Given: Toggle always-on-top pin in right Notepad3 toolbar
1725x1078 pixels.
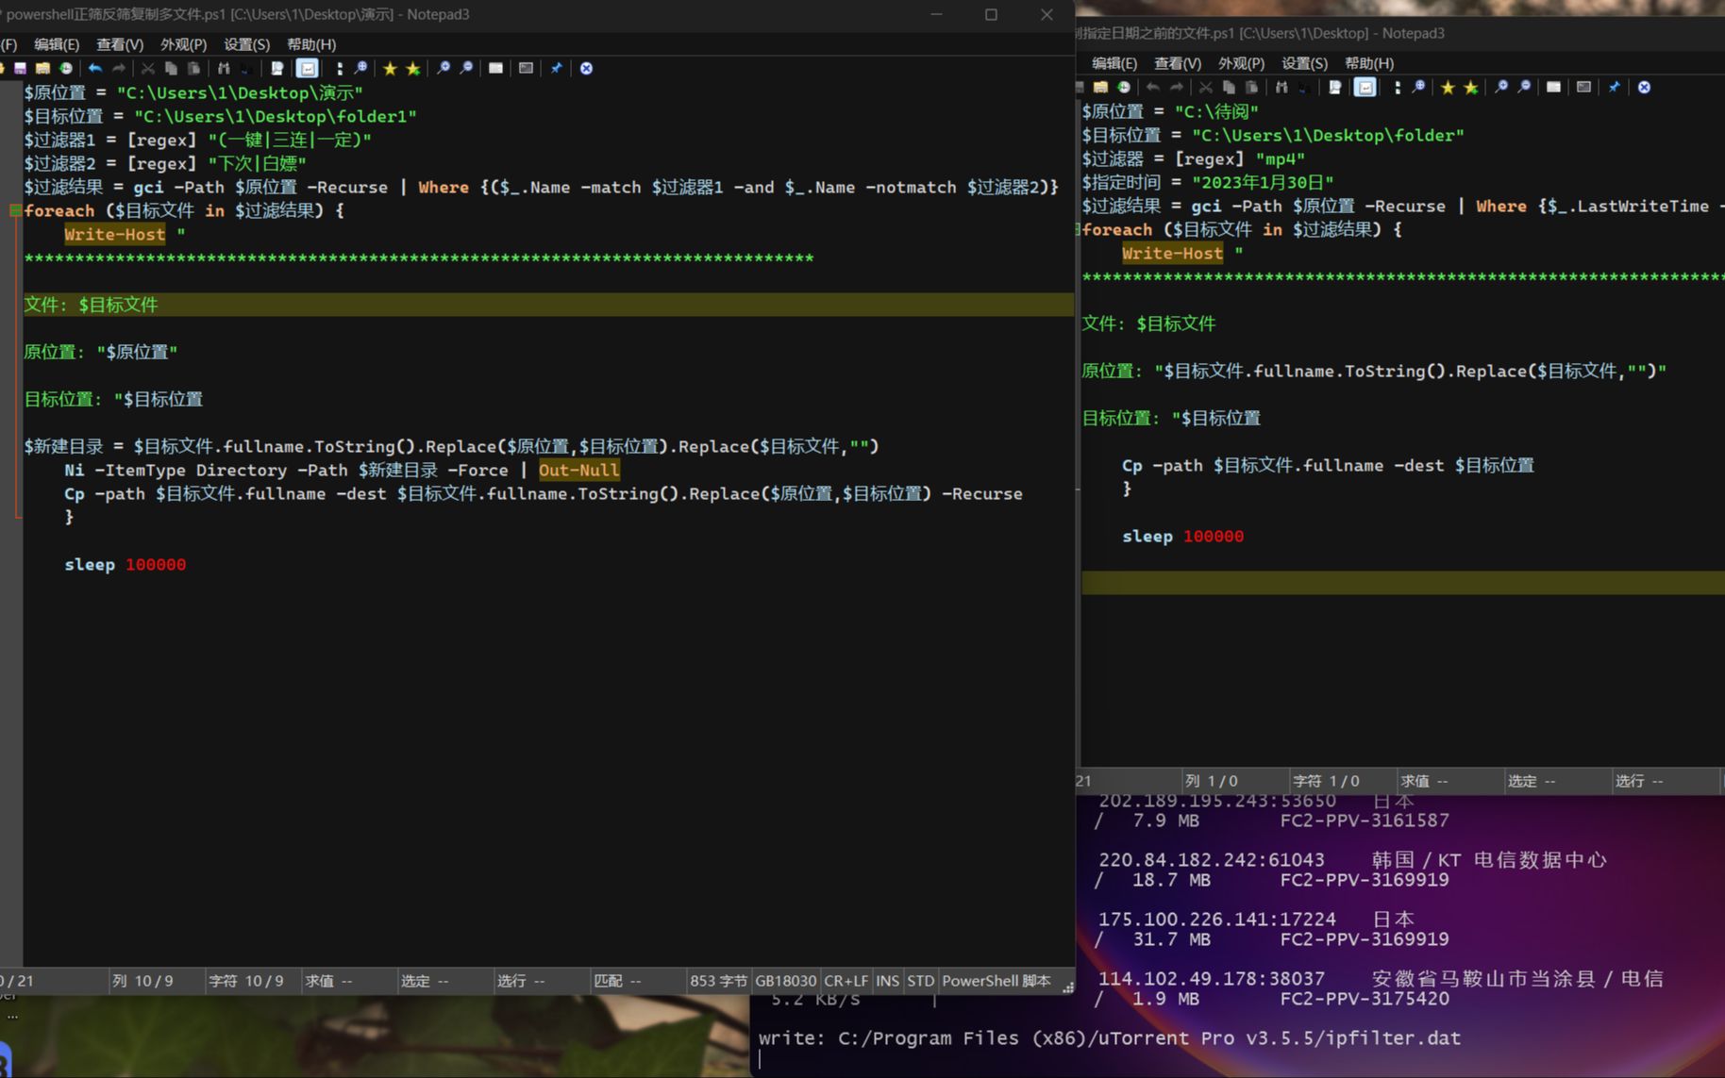Looking at the screenshot, I should [1614, 87].
